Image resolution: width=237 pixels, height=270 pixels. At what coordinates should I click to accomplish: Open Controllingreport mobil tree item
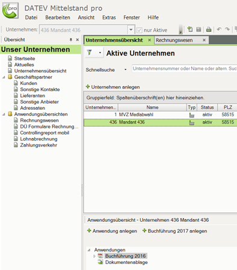tap(45, 133)
